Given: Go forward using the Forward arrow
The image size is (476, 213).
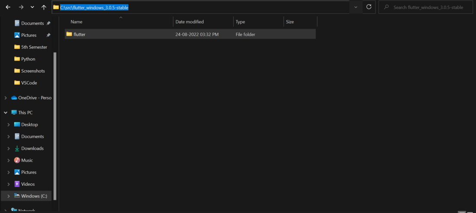Looking at the screenshot, I should point(21,7).
